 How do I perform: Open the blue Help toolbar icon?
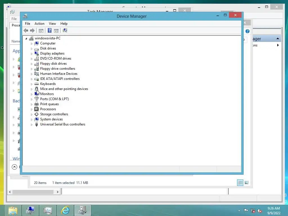[49, 30]
